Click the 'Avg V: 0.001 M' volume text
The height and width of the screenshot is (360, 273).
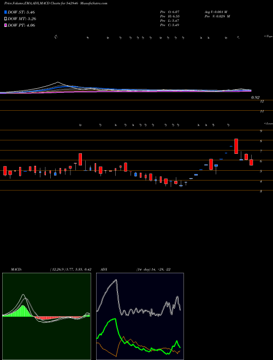[217, 12]
